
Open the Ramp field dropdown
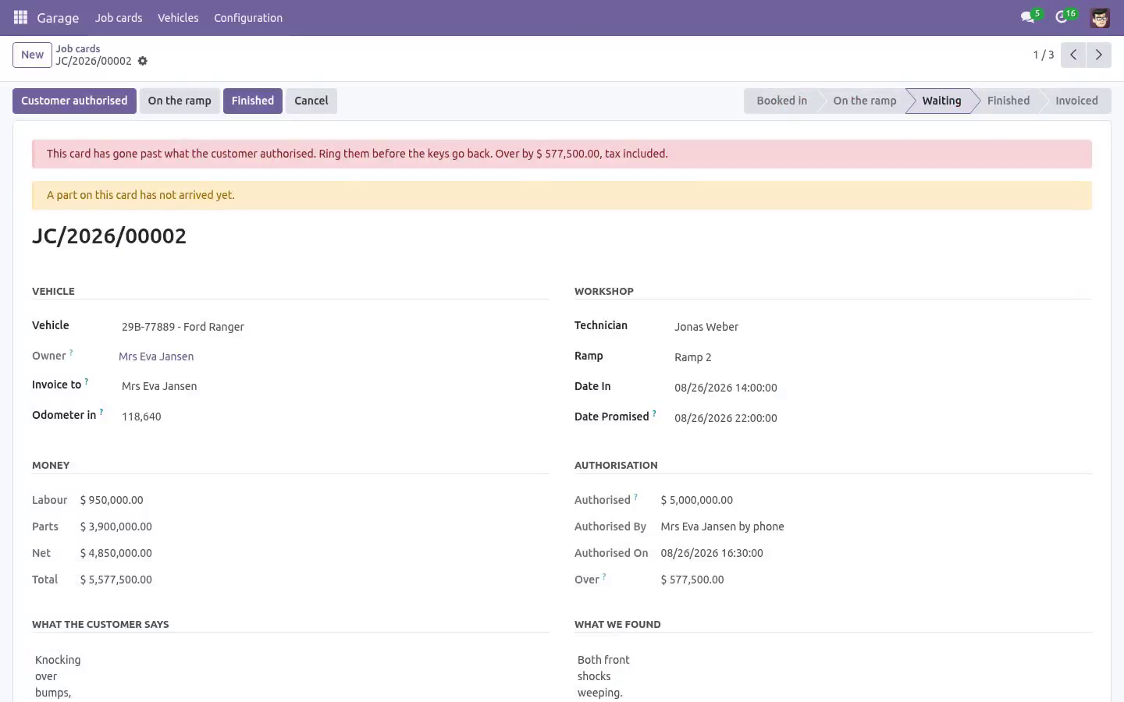coord(881,357)
